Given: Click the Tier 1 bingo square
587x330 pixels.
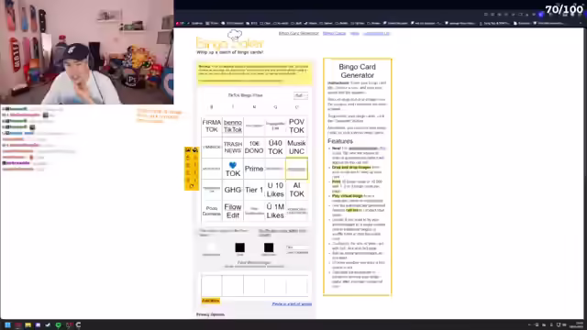Looking at the screenshot, I should click(x=254, y=190).
